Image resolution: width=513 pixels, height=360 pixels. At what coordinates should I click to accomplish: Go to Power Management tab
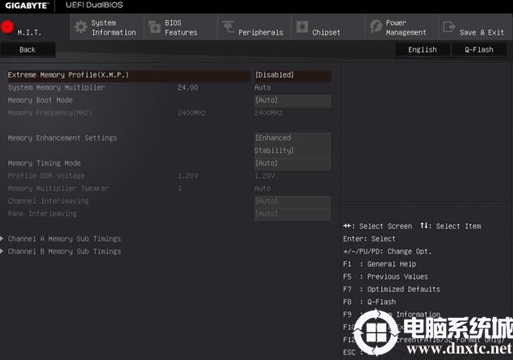(402, 27)
